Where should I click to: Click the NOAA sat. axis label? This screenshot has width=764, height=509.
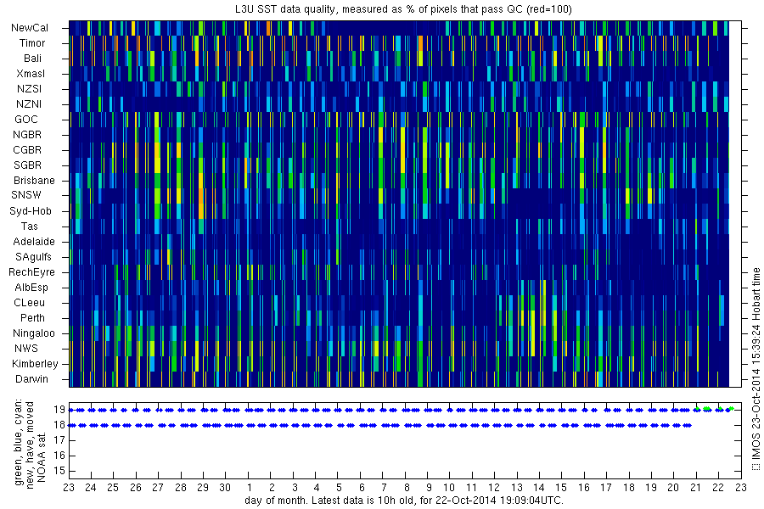tap(42, 456)
